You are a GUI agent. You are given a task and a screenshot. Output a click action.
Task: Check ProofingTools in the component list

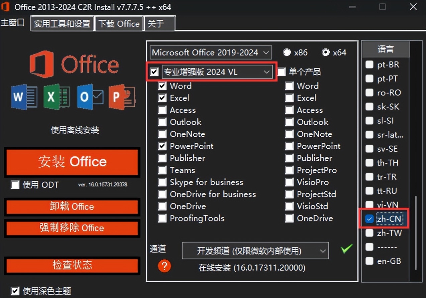(x=162, y=218)
